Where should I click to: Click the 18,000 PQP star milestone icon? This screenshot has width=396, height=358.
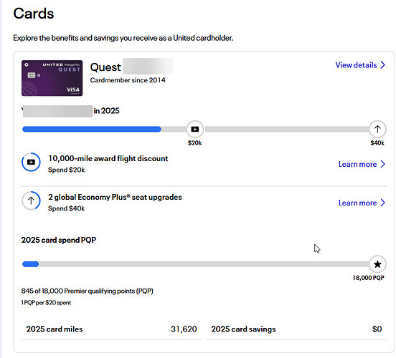click(x=377, y=264)
